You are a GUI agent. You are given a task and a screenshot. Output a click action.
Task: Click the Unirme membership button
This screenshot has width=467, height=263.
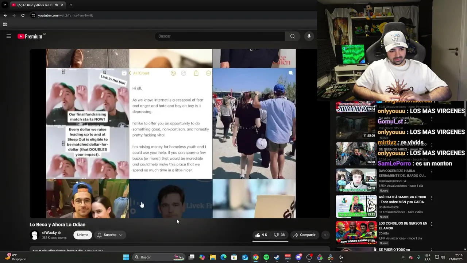(82, 235)
